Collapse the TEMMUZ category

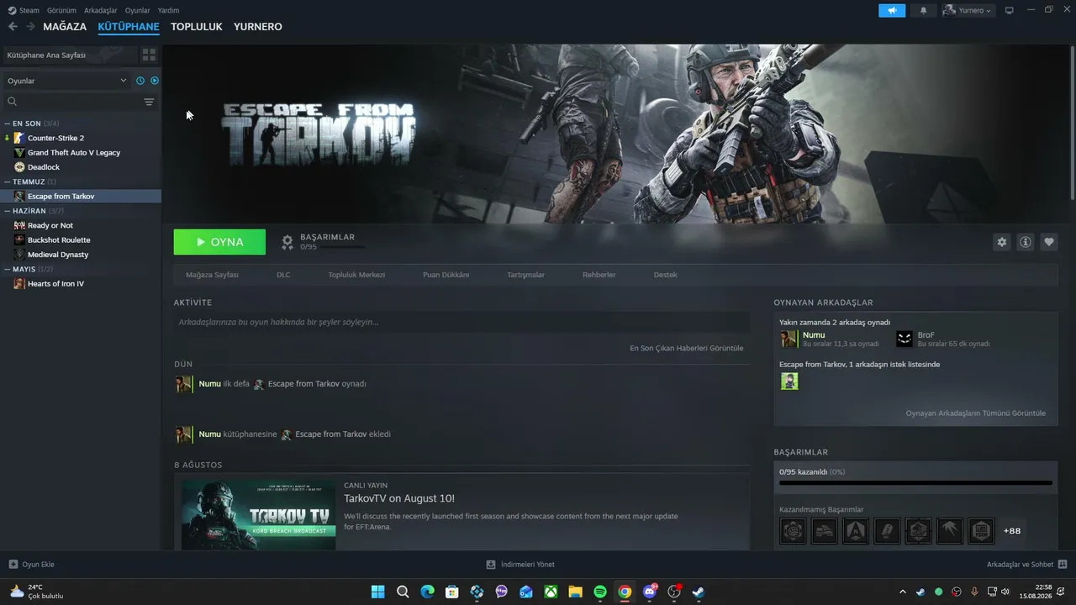(30, 181)
